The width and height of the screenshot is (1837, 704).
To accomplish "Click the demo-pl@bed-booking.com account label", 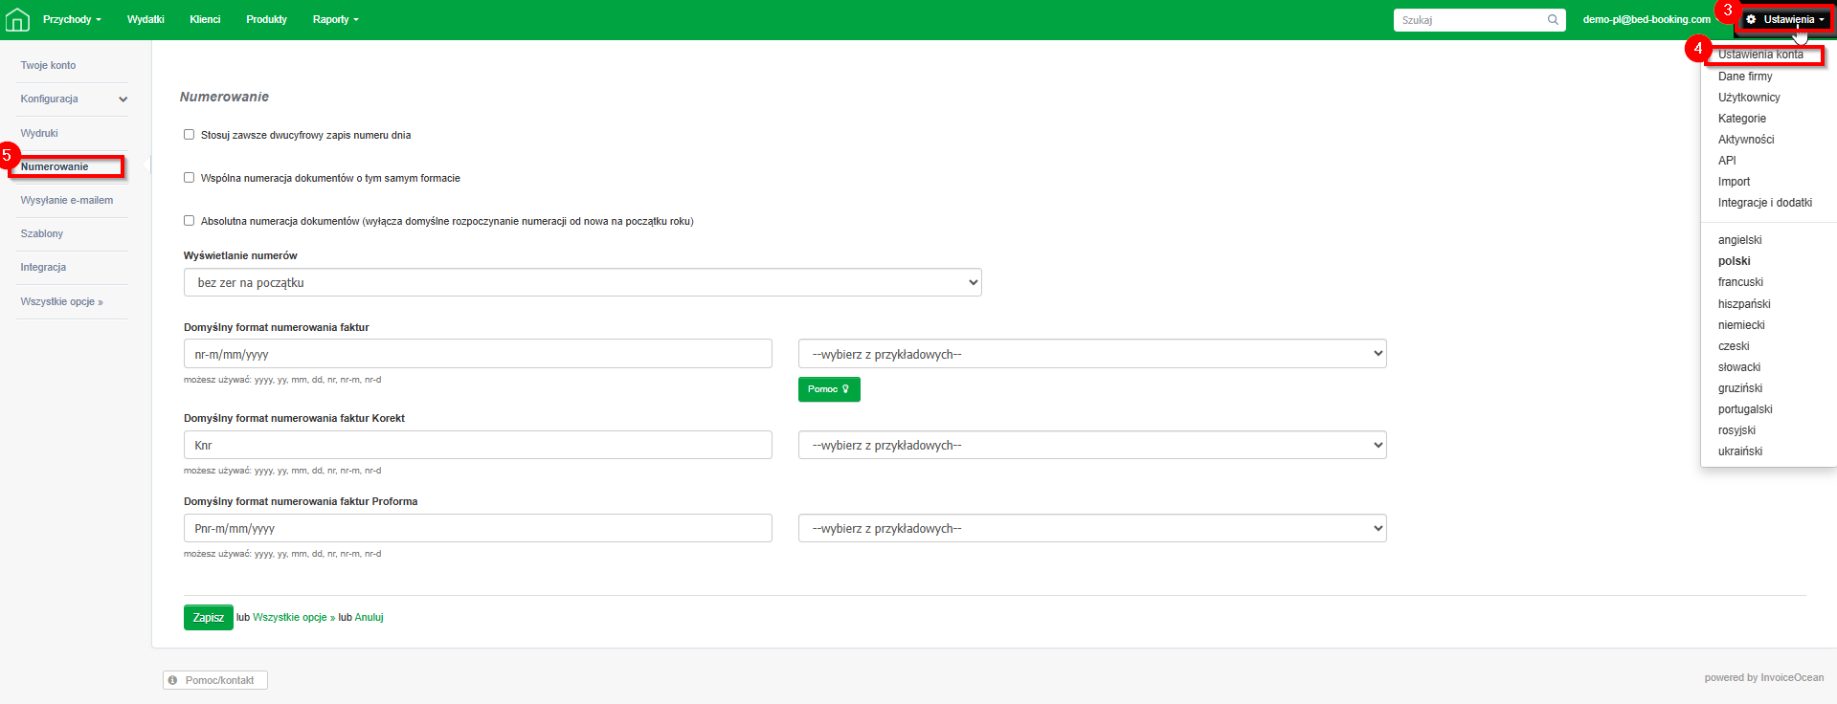I will point(1647,19).
